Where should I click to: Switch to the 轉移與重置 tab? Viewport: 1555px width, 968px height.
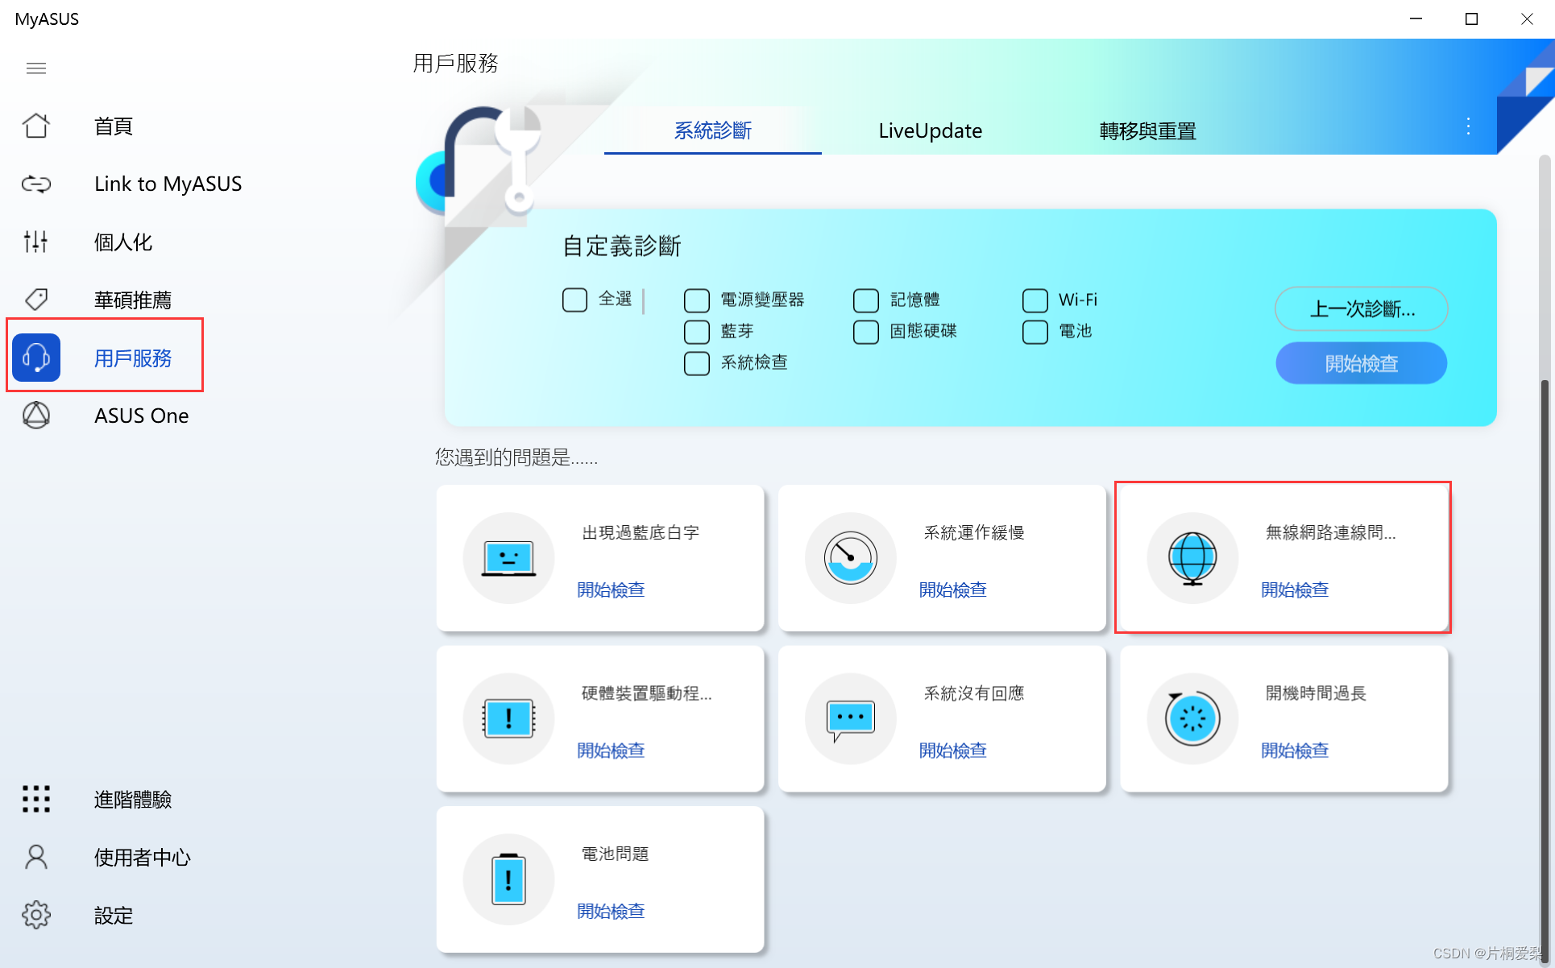click(x=1147, y=130)
